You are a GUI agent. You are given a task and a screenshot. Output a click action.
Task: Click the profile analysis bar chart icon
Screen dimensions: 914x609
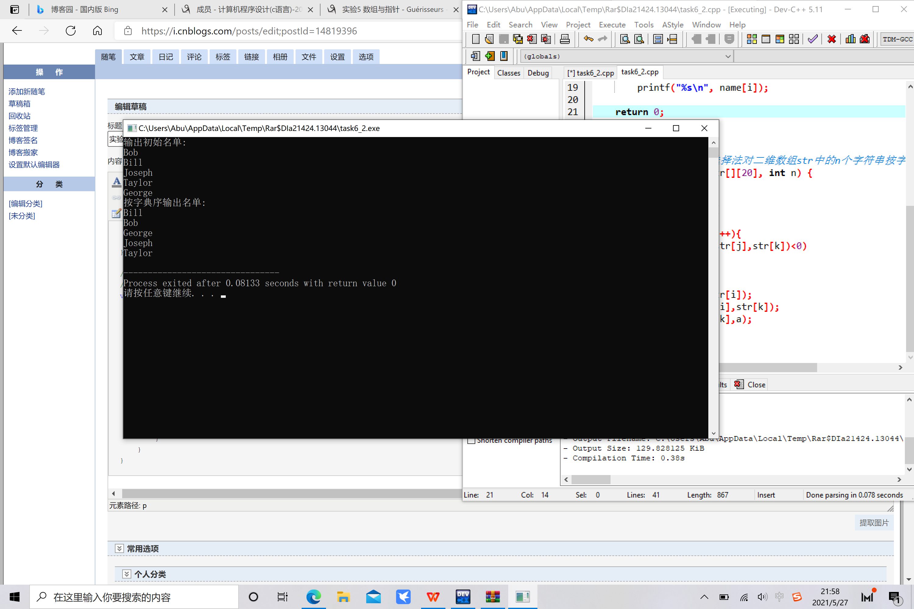pos(850,39)
